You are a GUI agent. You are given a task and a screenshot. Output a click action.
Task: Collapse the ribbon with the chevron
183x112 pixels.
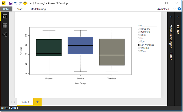[x=174, y=9]
